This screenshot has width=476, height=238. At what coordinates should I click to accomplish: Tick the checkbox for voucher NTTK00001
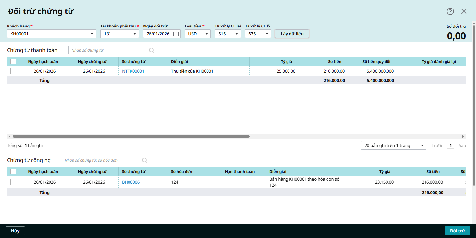(13, 71)
